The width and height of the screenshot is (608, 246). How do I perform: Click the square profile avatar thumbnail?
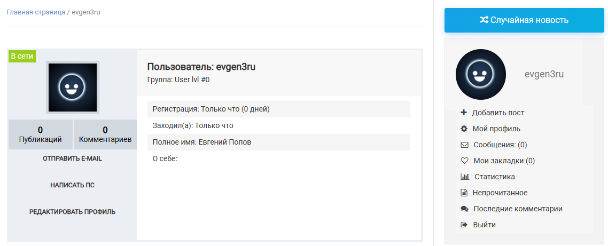click(72, 88)
